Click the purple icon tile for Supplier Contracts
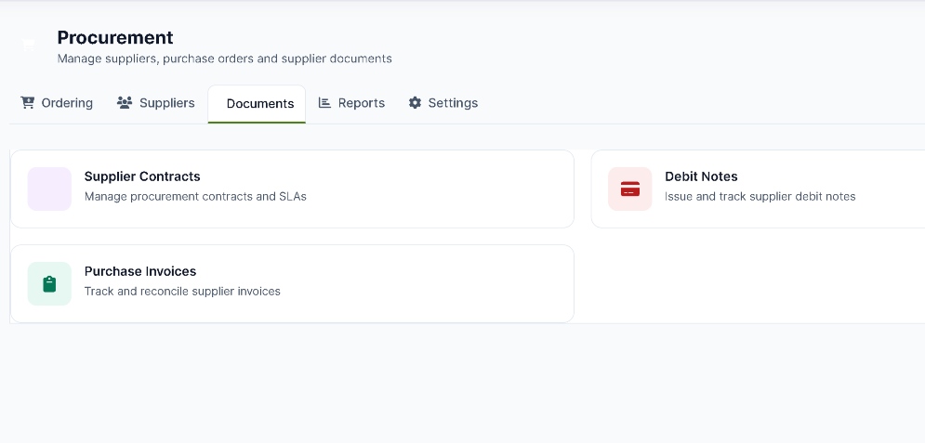The width and height of the screenshot is (925, 443). coord(49,189)
